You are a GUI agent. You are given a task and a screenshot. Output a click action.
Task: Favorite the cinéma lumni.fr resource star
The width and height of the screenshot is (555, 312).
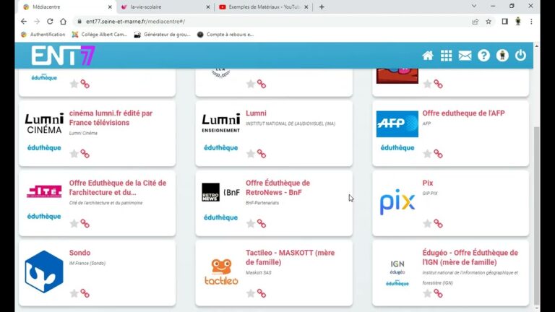pos(74,154)
